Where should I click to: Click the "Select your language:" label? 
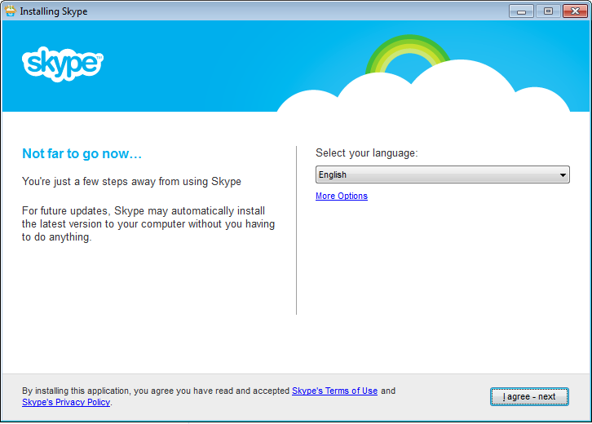tap(367, 153)
